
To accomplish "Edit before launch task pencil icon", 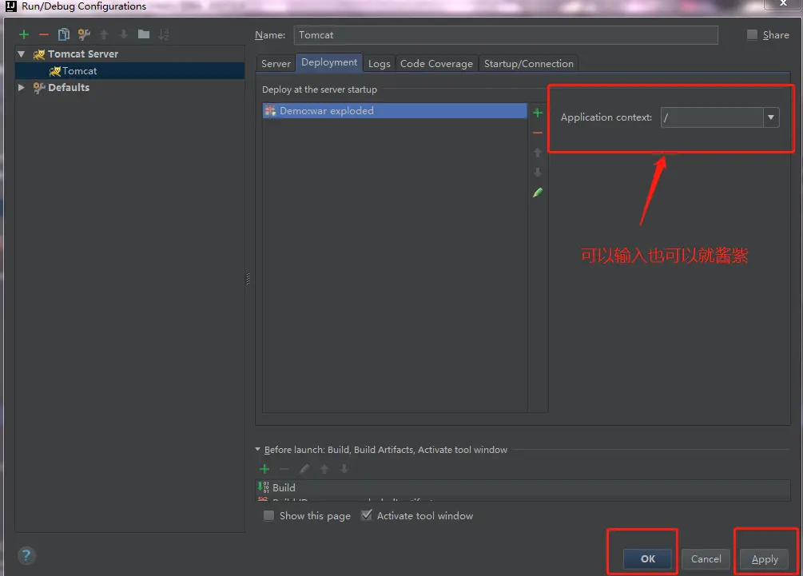I will tap(304, 468).
